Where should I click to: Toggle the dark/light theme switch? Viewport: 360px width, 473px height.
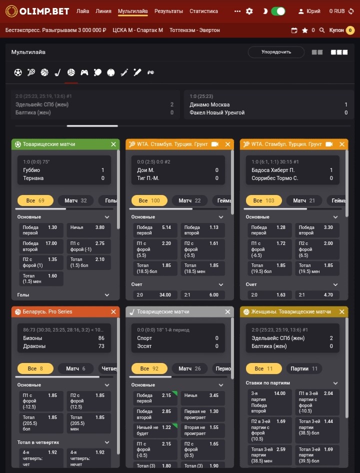click(277, 11)
